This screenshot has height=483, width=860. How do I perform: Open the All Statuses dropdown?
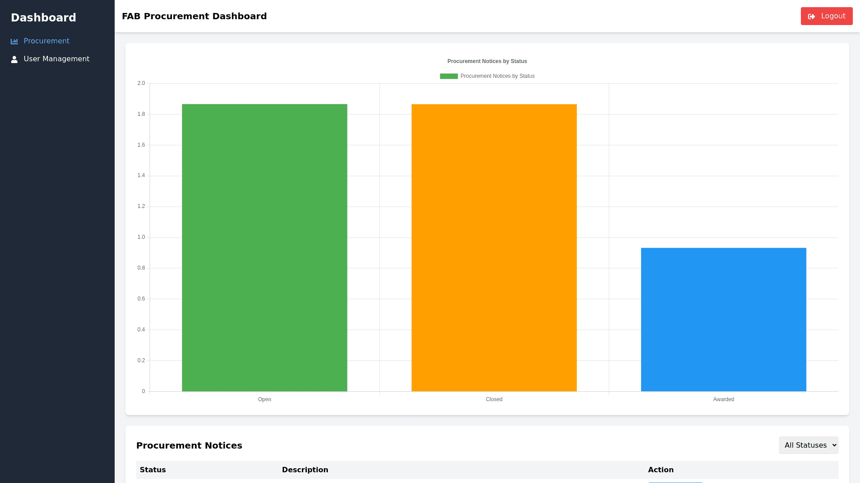808,445
